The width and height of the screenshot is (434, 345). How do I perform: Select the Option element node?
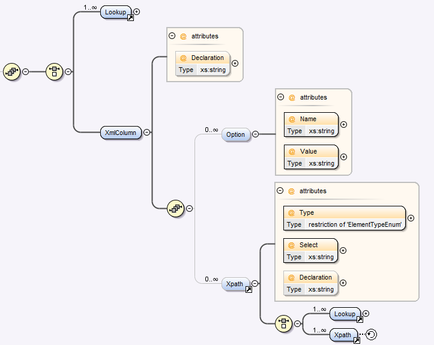point(236,134)
